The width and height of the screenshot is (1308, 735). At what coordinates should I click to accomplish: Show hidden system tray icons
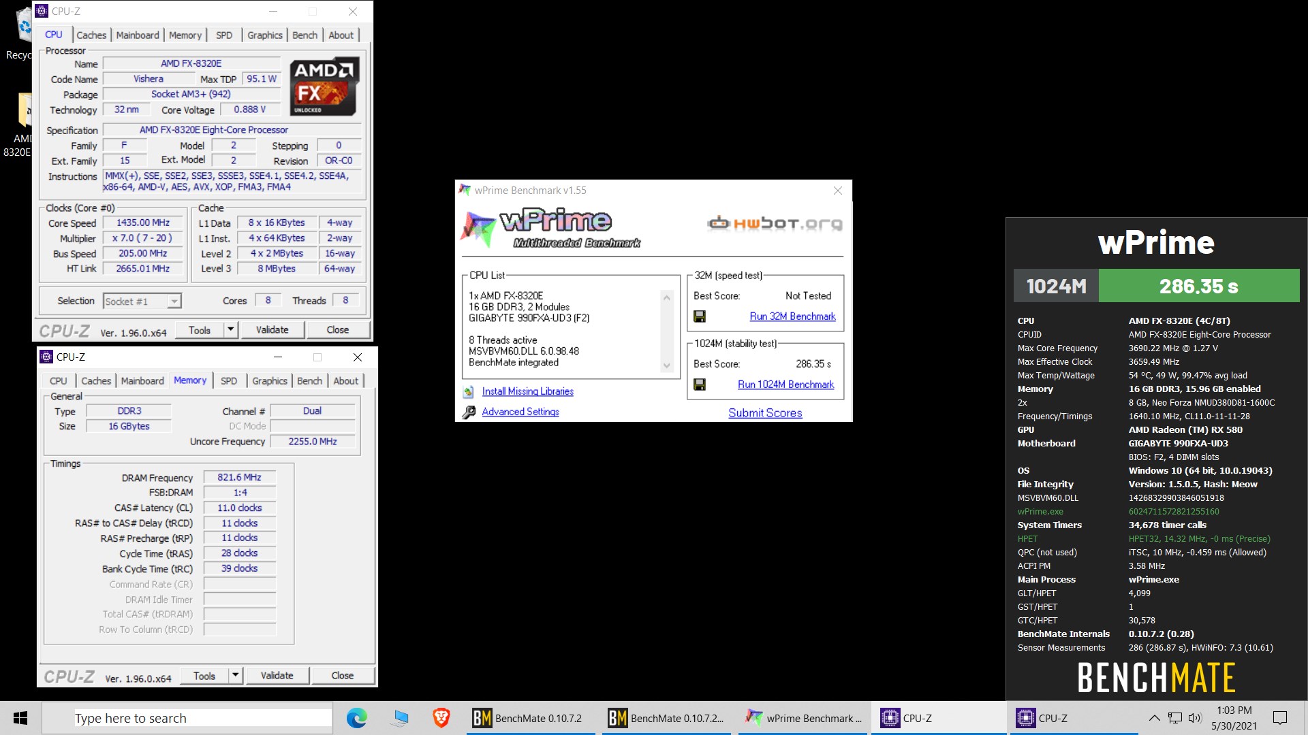(x=1154, y=718)
